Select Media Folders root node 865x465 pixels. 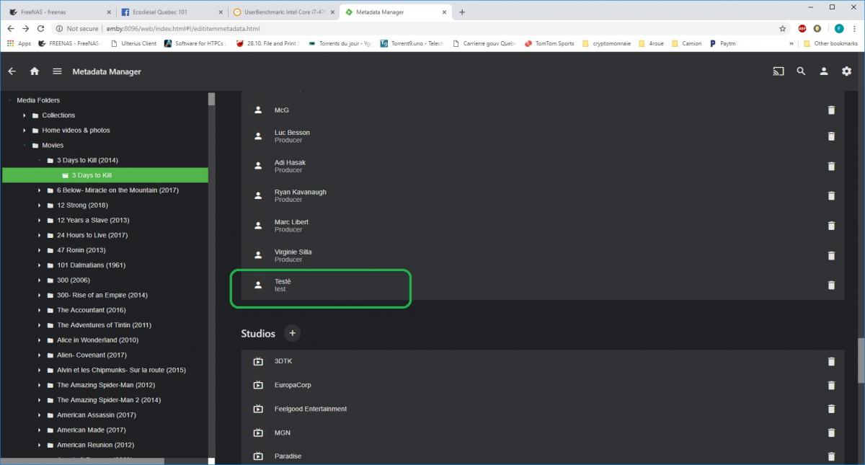[38, 100]
